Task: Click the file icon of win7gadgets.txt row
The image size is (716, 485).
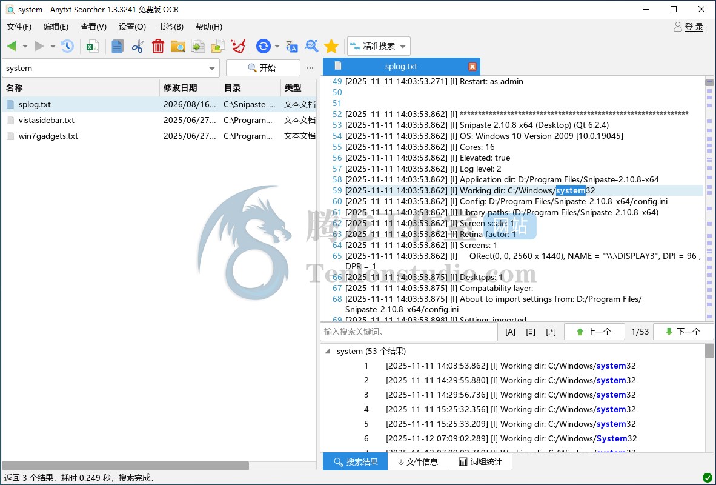Action: pyautogui.click(x=10, y=136)
